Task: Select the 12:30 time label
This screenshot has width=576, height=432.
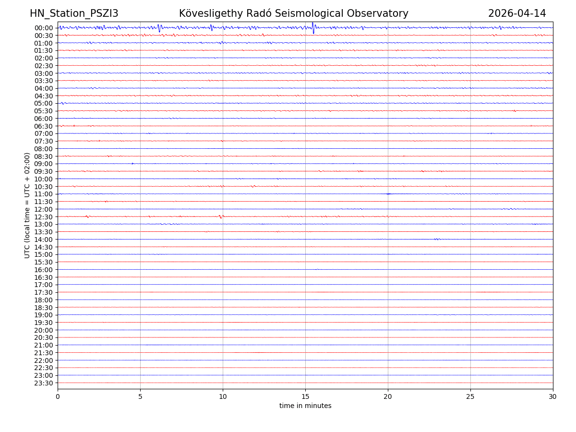Action: 44,217
